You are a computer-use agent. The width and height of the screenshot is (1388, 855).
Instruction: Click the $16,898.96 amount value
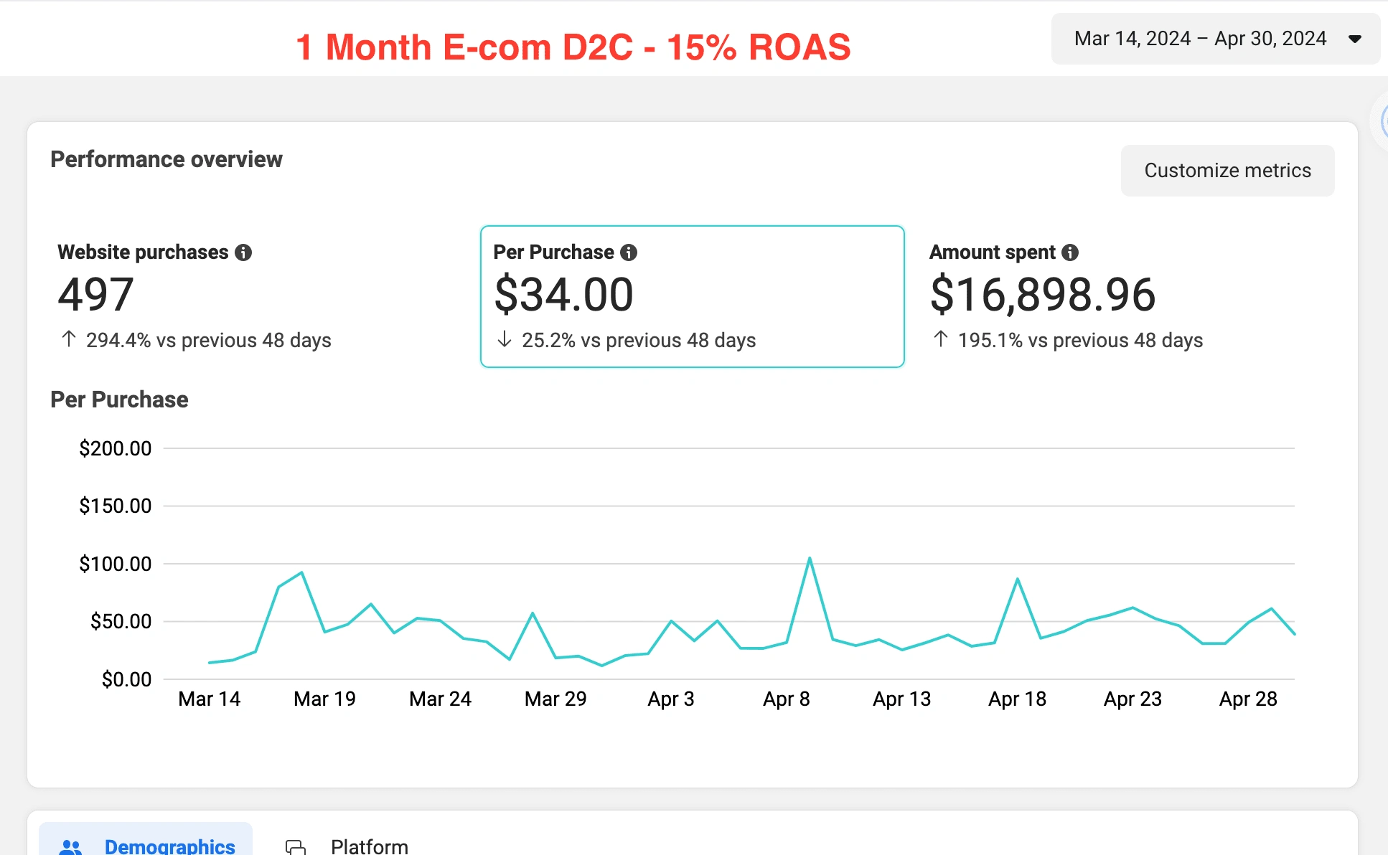point(1042,295)
